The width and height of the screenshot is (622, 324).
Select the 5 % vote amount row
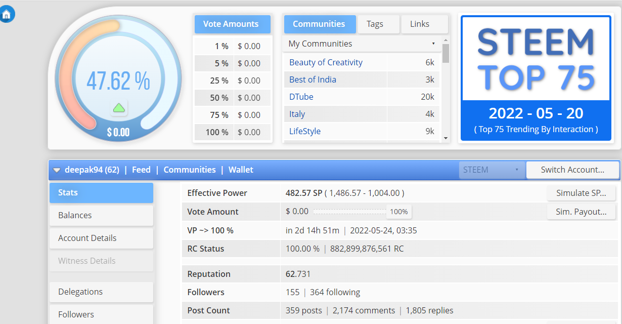point(233,63)
